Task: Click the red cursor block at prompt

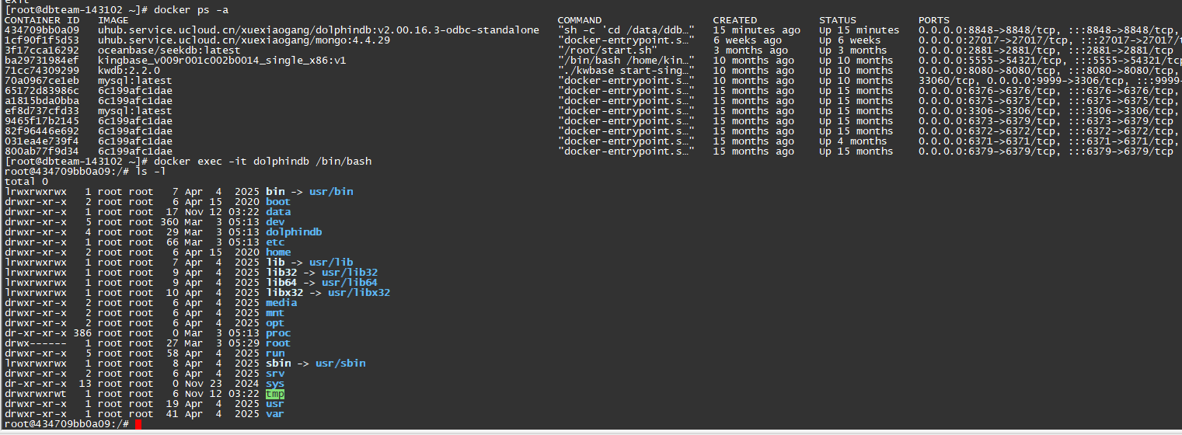Action: 138,424
